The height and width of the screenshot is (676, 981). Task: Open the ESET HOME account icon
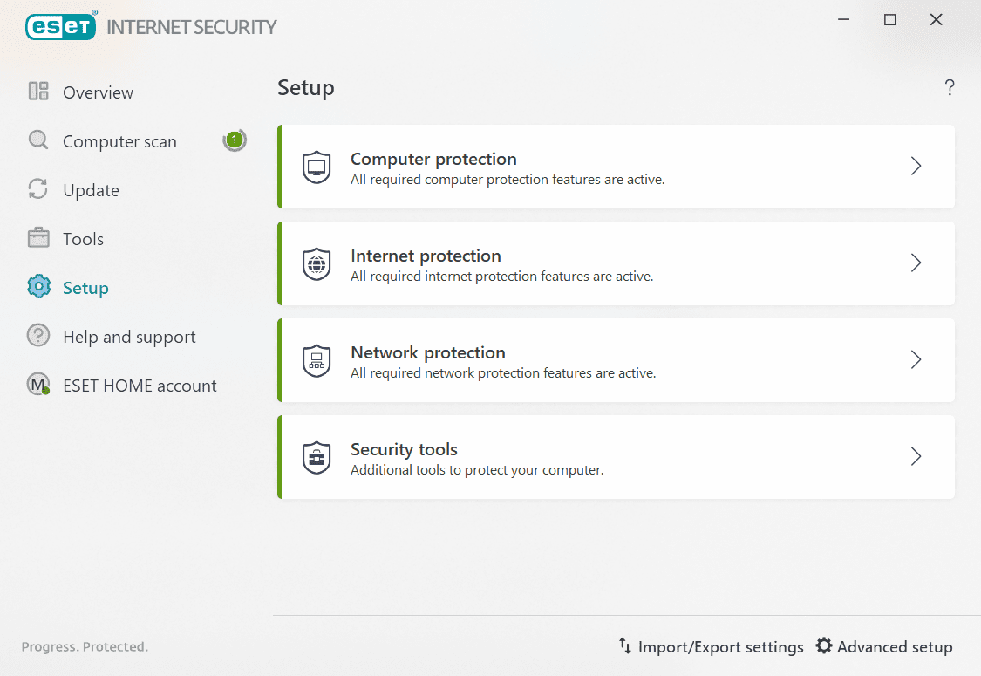[38, 385]
